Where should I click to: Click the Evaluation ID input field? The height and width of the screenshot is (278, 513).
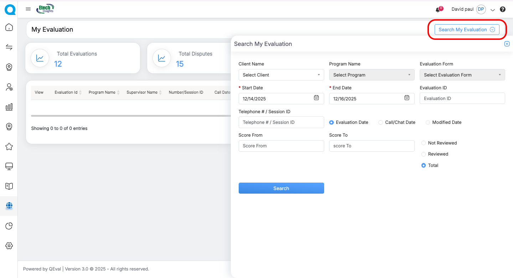tap(462, 99)
